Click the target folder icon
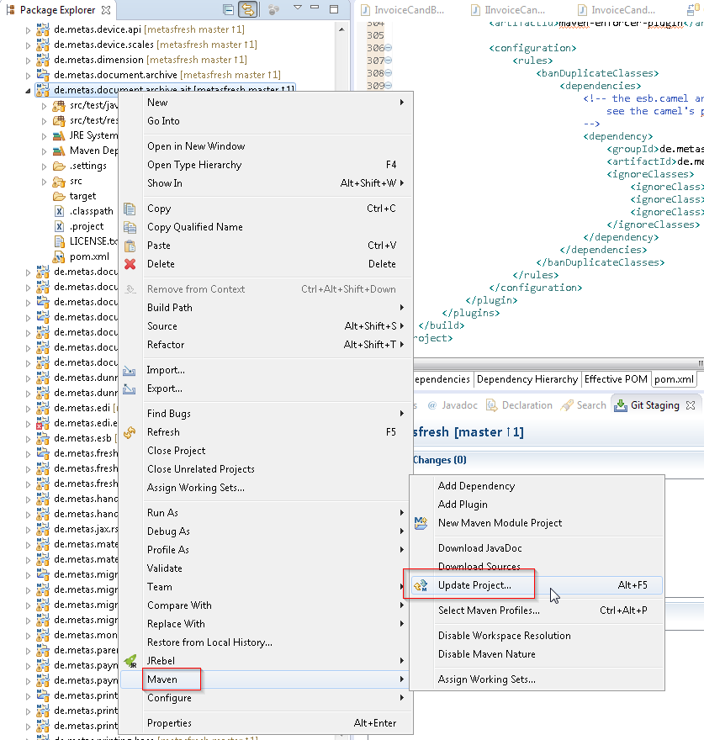704x740 pixels. (59, 196)
